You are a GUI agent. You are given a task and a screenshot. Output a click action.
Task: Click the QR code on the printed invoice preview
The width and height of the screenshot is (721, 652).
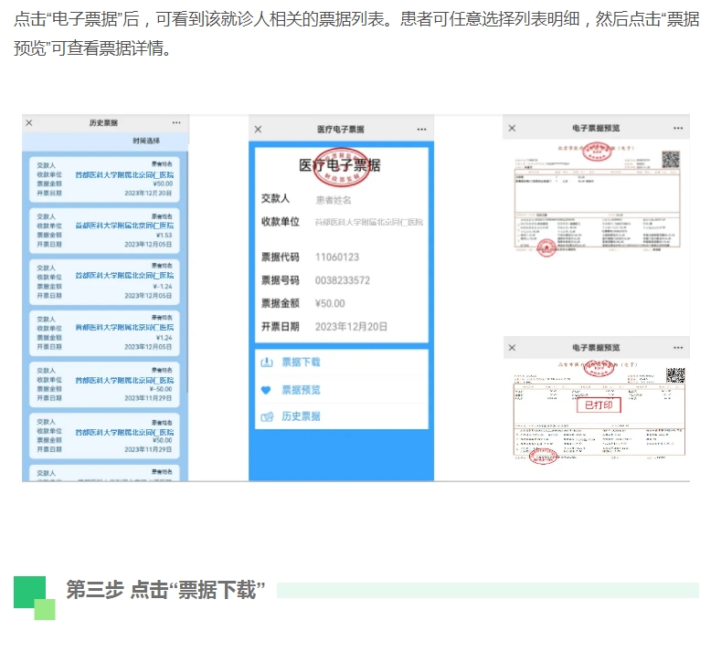click(x=675, y=375)
